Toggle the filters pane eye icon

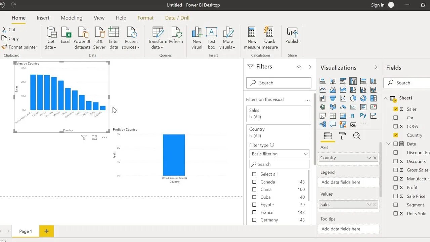coord(299,67)
